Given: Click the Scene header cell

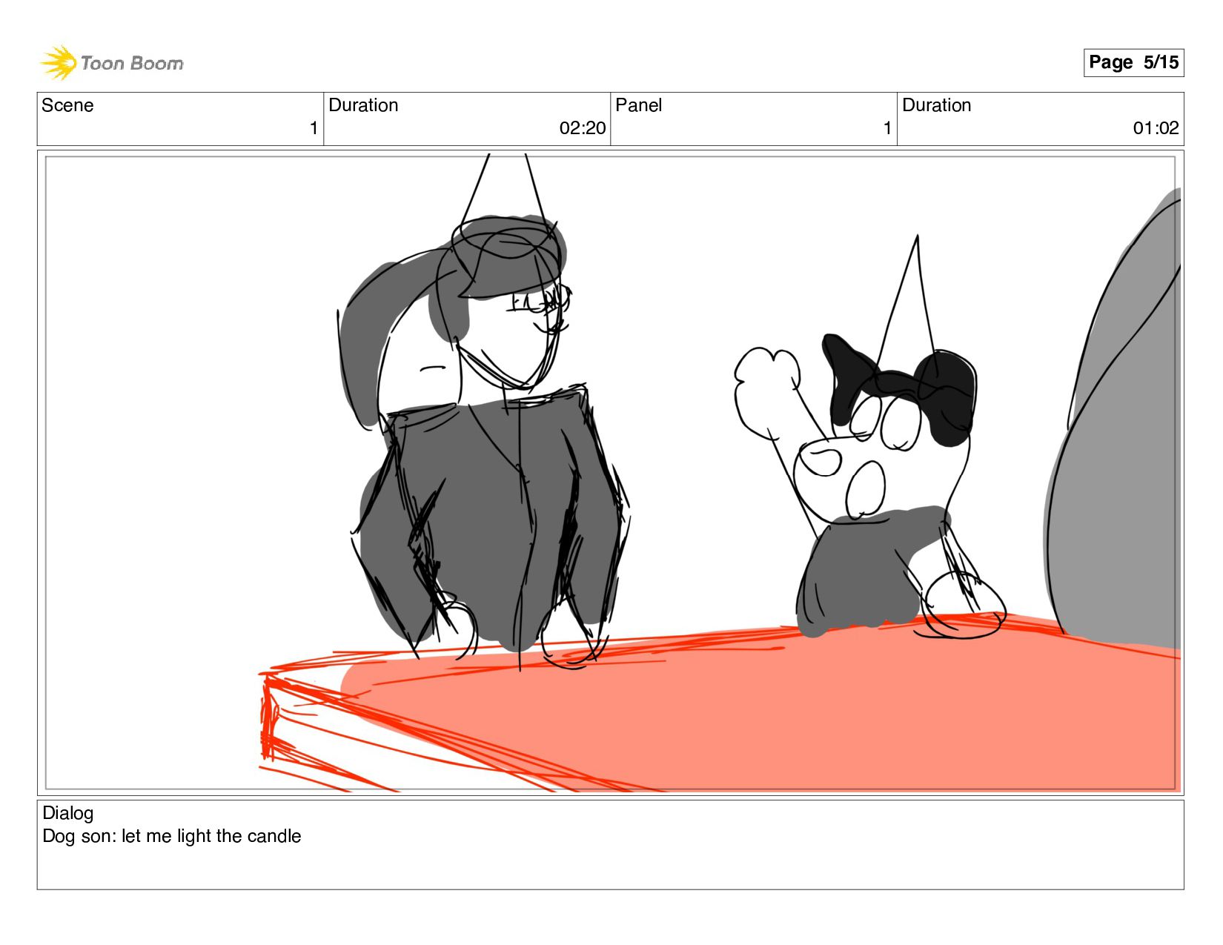Looking at the screenshot, I should pyautogui.click(x=180, y=119).
